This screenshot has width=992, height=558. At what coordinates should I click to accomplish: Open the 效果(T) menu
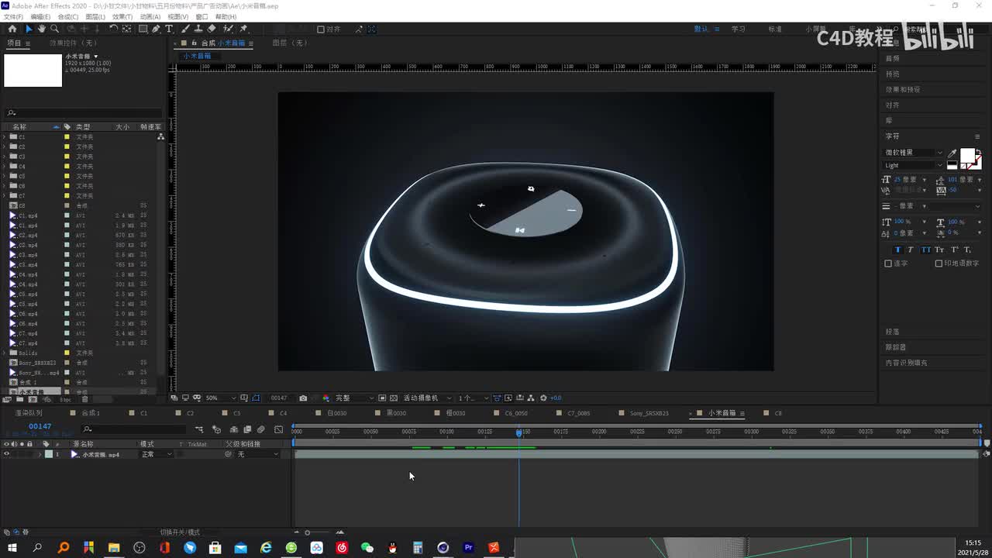coord(122,16)
